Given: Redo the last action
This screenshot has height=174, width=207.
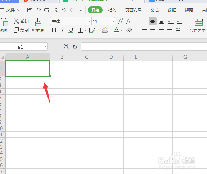Looking at the screenshot, I should point(72,10).
